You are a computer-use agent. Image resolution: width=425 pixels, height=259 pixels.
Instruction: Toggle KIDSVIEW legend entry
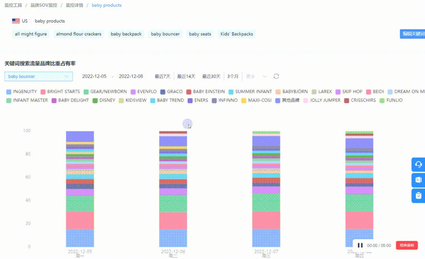(x=132, y=100)
